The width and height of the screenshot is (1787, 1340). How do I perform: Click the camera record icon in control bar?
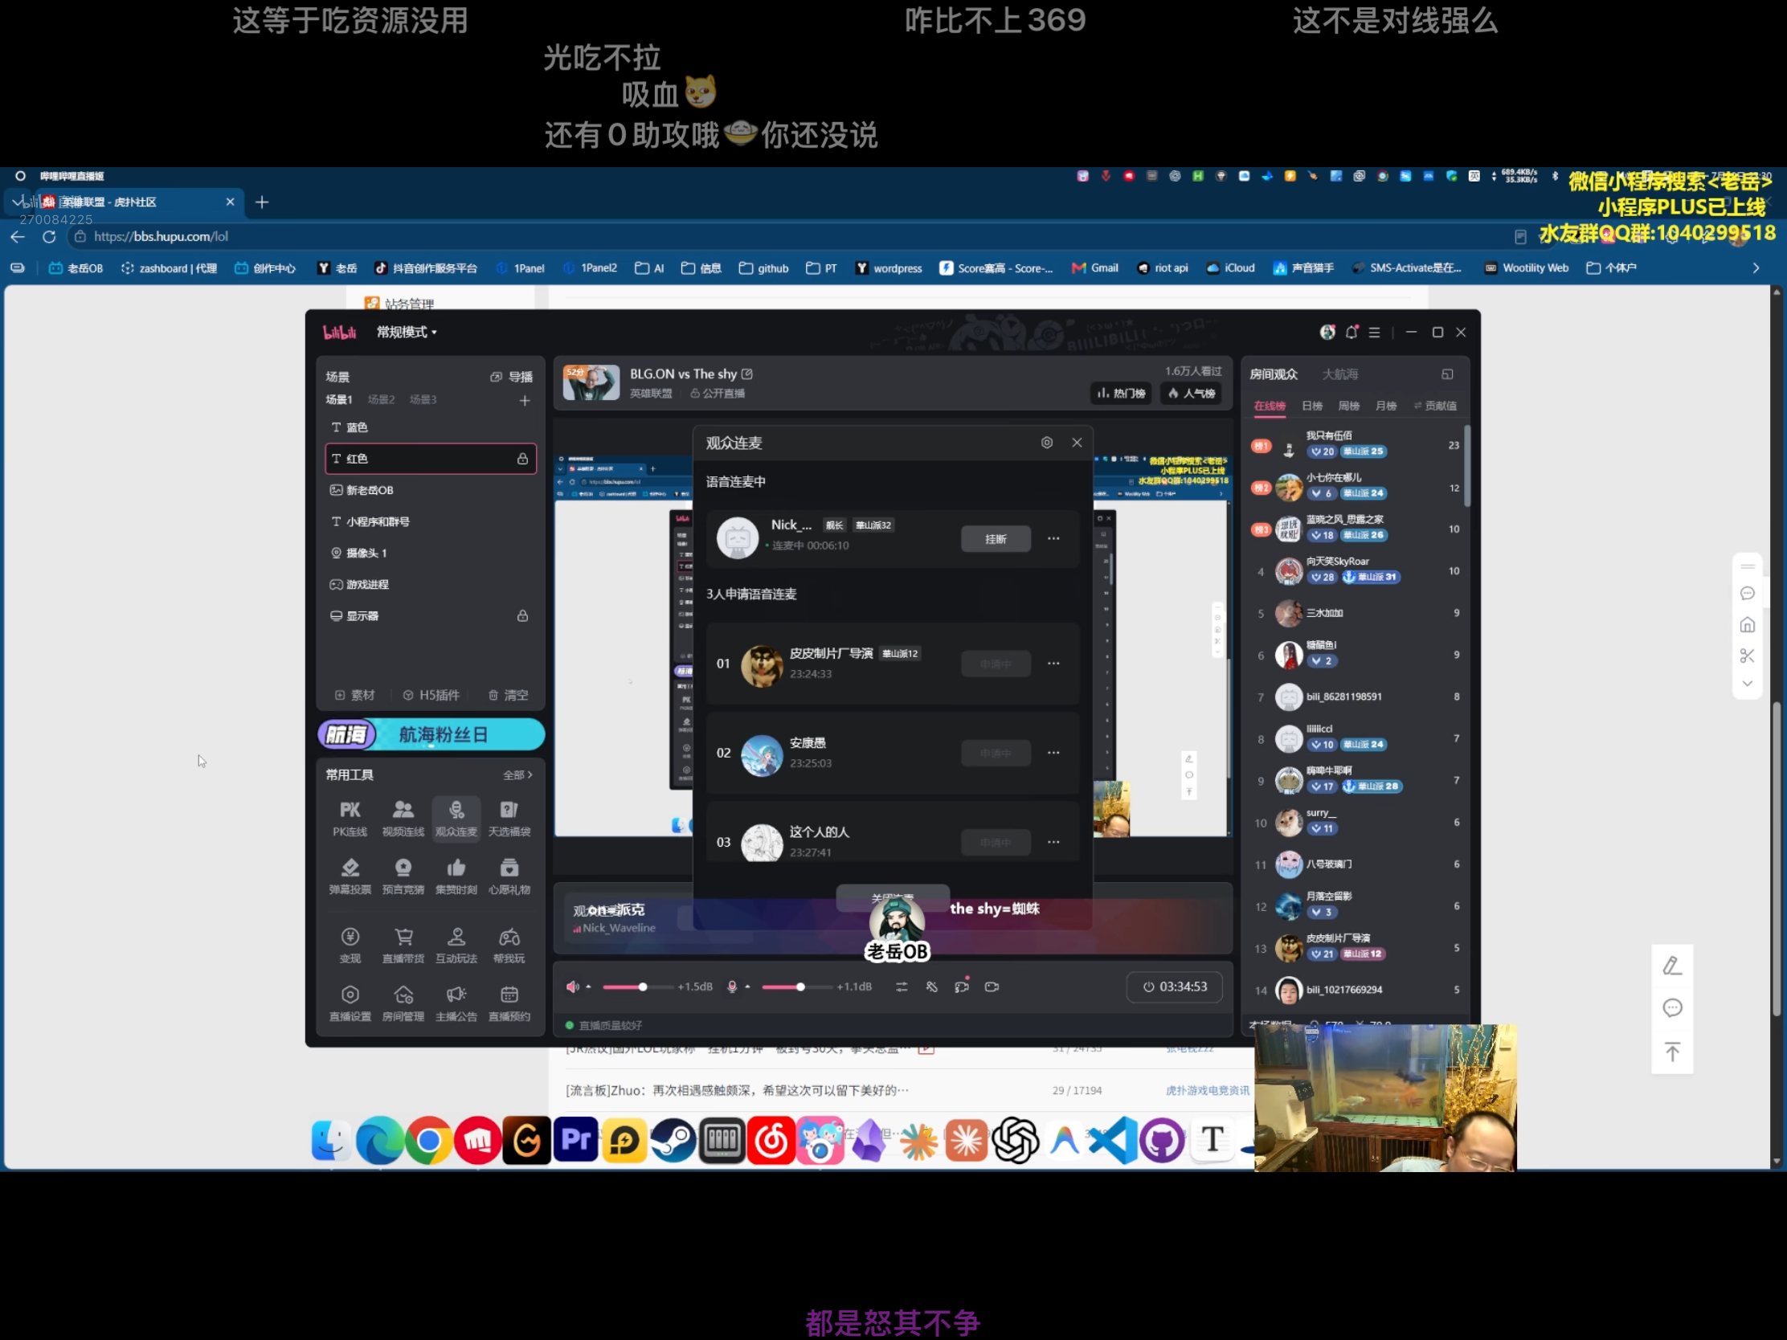992,987
